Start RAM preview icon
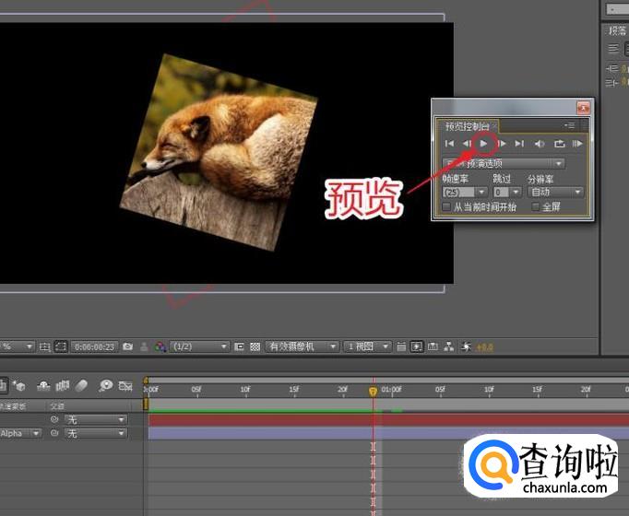This screenshot has height=516, width=629. tap(577, 144)
